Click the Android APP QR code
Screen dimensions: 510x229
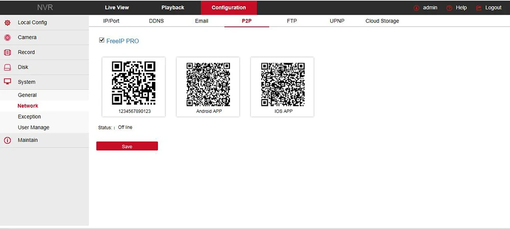208,84
